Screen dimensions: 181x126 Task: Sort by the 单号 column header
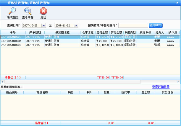(x=13, y=32)
